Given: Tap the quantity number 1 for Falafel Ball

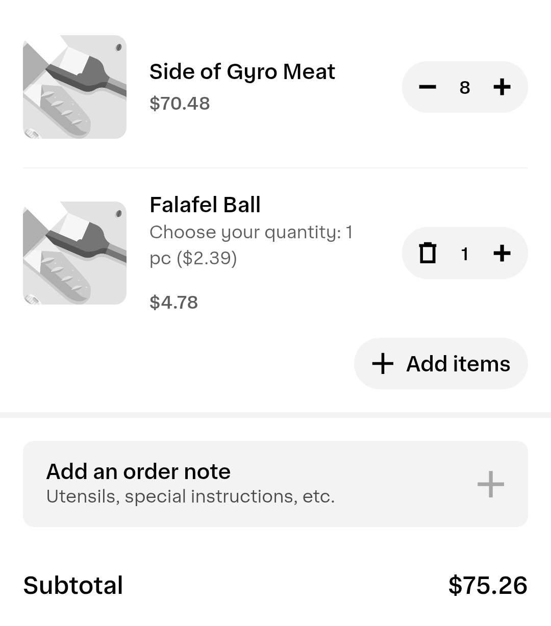Looking at the screenshot, I should 464,254.
